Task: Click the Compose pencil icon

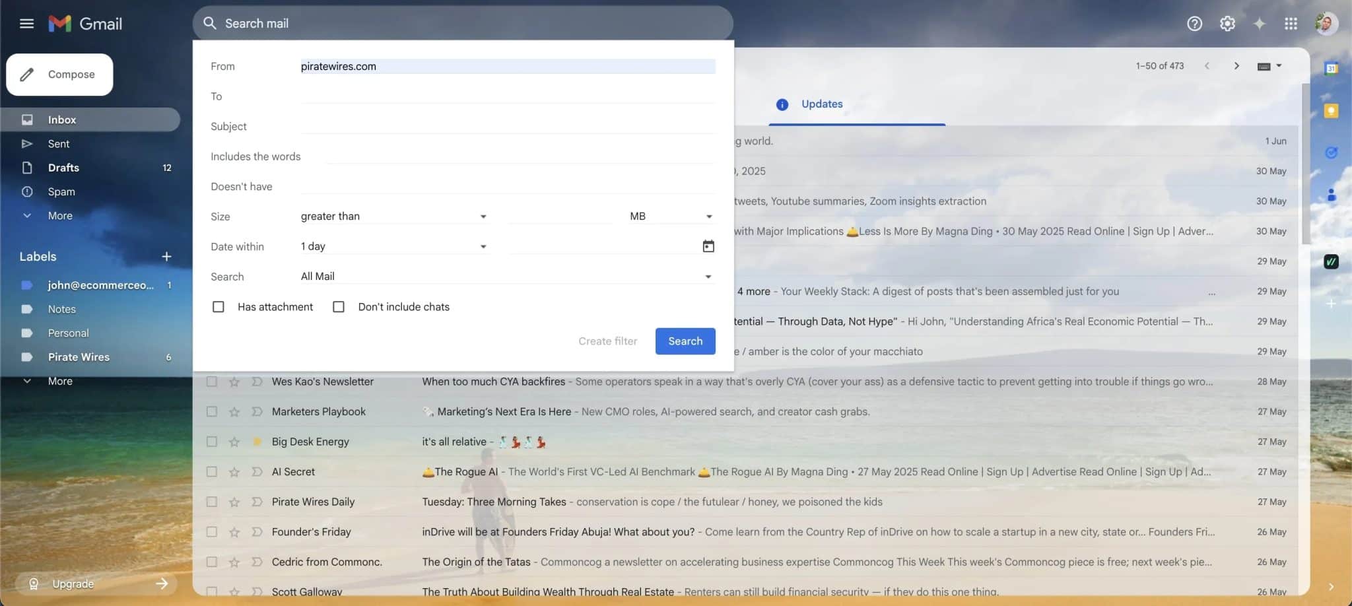Action: [27, 74]
